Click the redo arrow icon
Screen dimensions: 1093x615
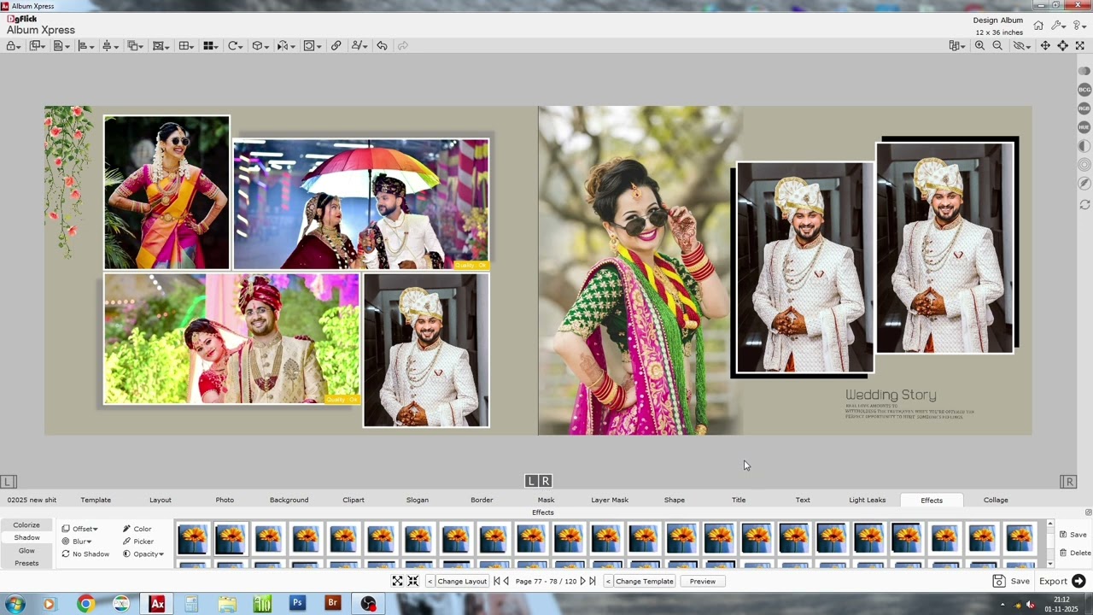(402, 45)
